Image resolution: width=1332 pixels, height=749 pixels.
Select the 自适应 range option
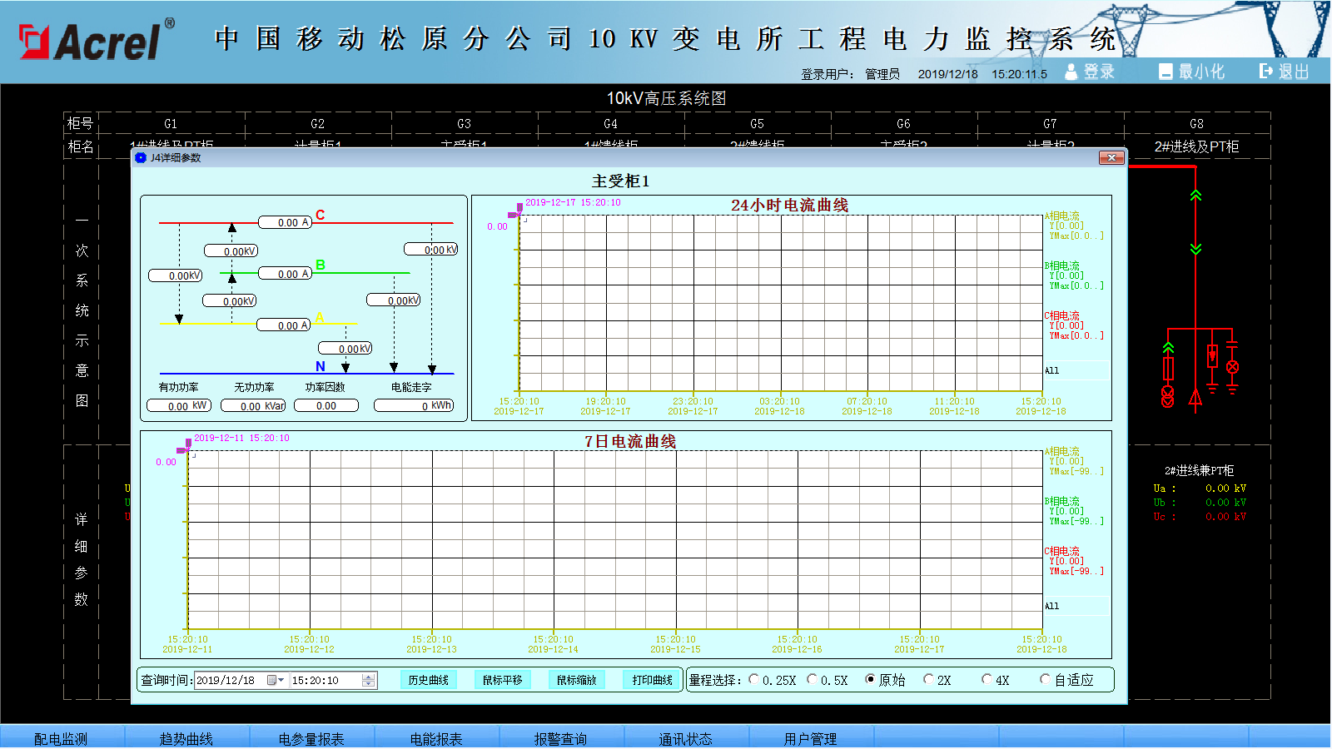pos(1045,680)
